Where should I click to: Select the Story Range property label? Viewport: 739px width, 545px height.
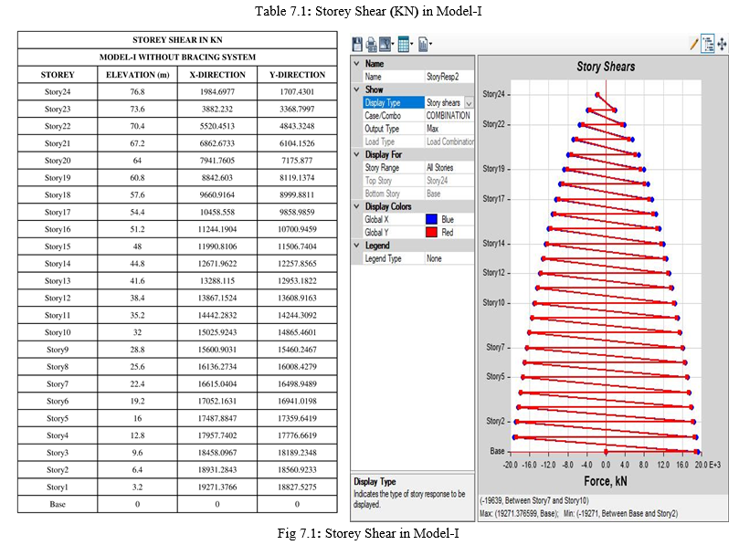point(382,168)
